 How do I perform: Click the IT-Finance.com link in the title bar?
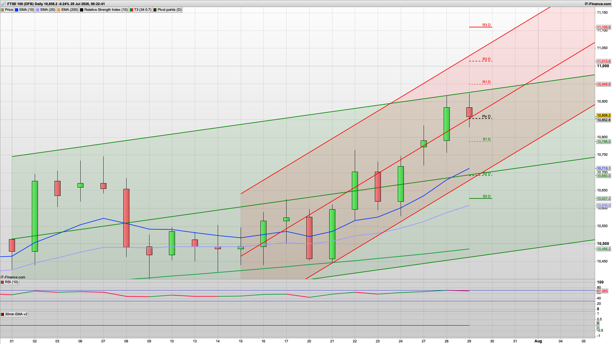(x=598, y=4)
